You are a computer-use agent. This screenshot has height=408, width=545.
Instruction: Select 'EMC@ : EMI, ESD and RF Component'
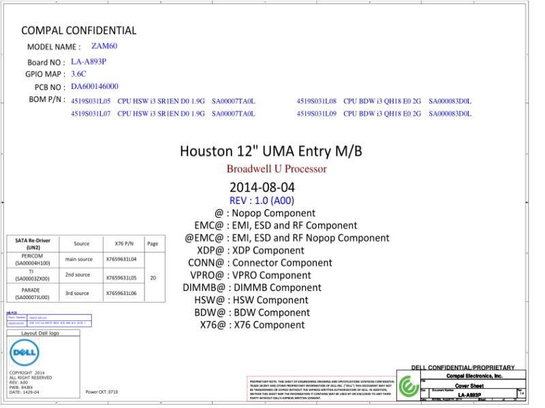pyautogui.click(x=276, y=226)
